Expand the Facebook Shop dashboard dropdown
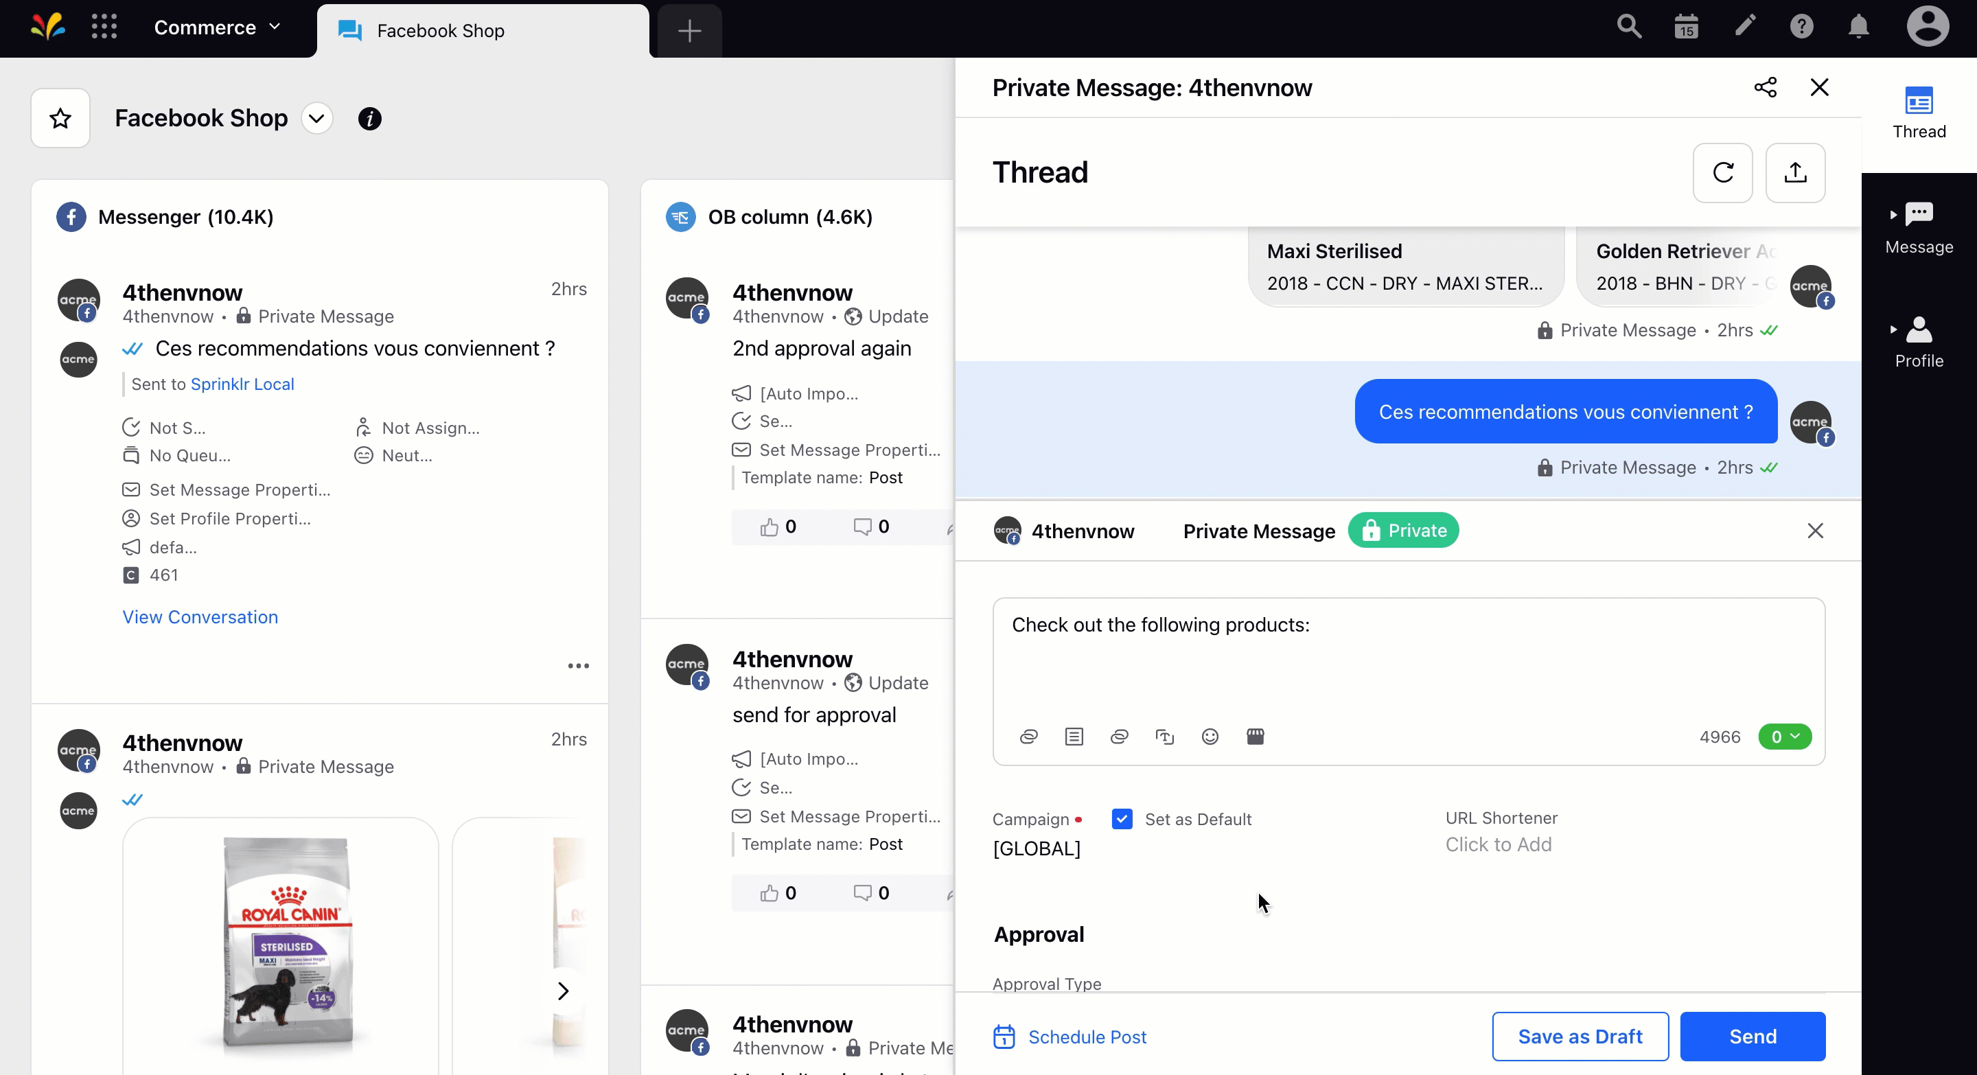 tap(316, 118)
